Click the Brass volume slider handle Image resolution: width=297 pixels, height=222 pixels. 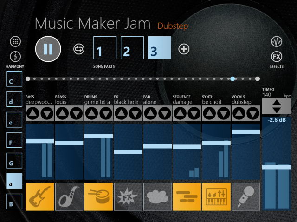coord(69,143)
